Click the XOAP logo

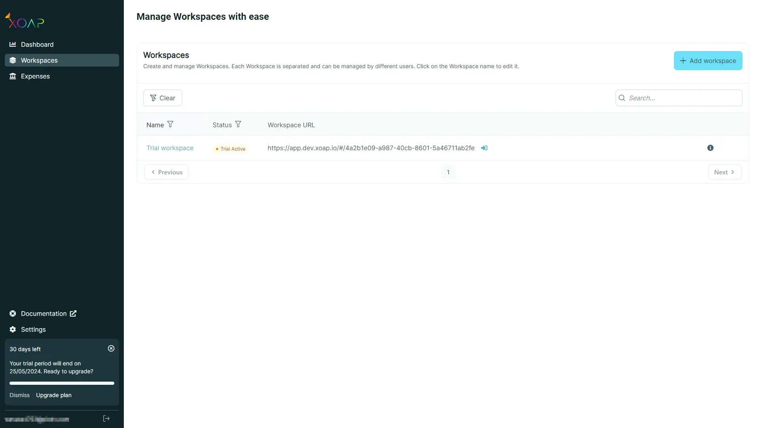[24, 21]
